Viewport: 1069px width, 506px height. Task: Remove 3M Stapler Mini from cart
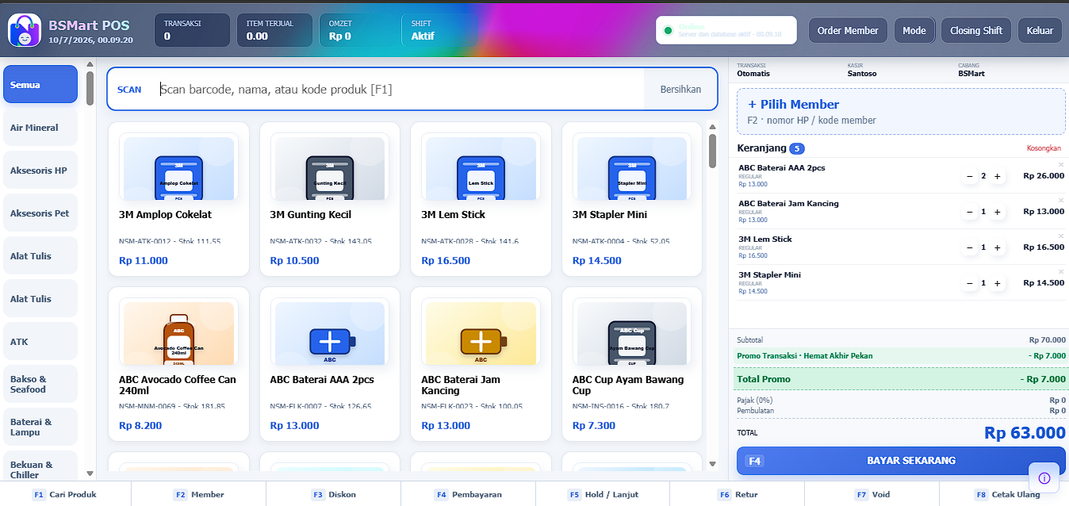(1061, 272)
